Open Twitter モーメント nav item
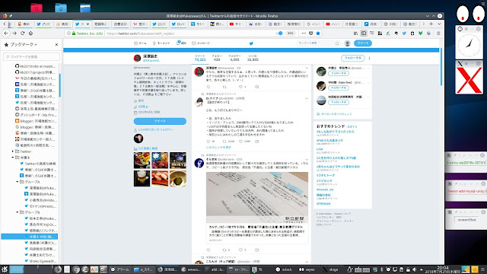Image resolution: width=487 pixels, height=274 pixels. 161,43
